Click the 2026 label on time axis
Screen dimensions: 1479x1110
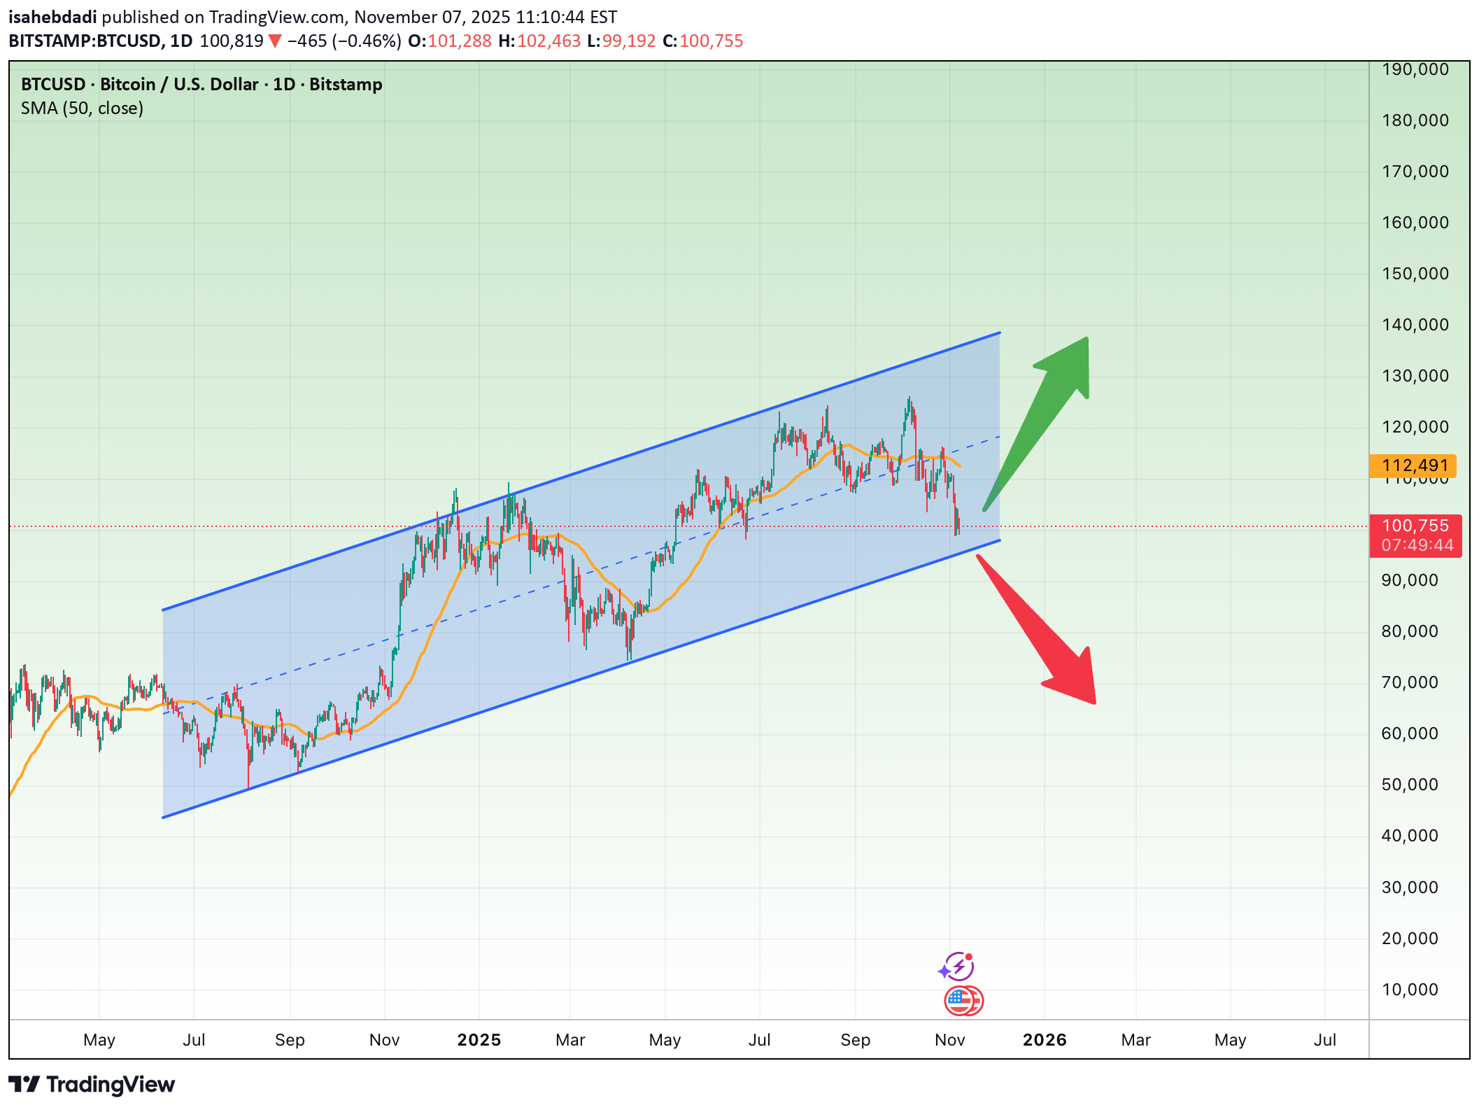[x=1045, y=1040]
